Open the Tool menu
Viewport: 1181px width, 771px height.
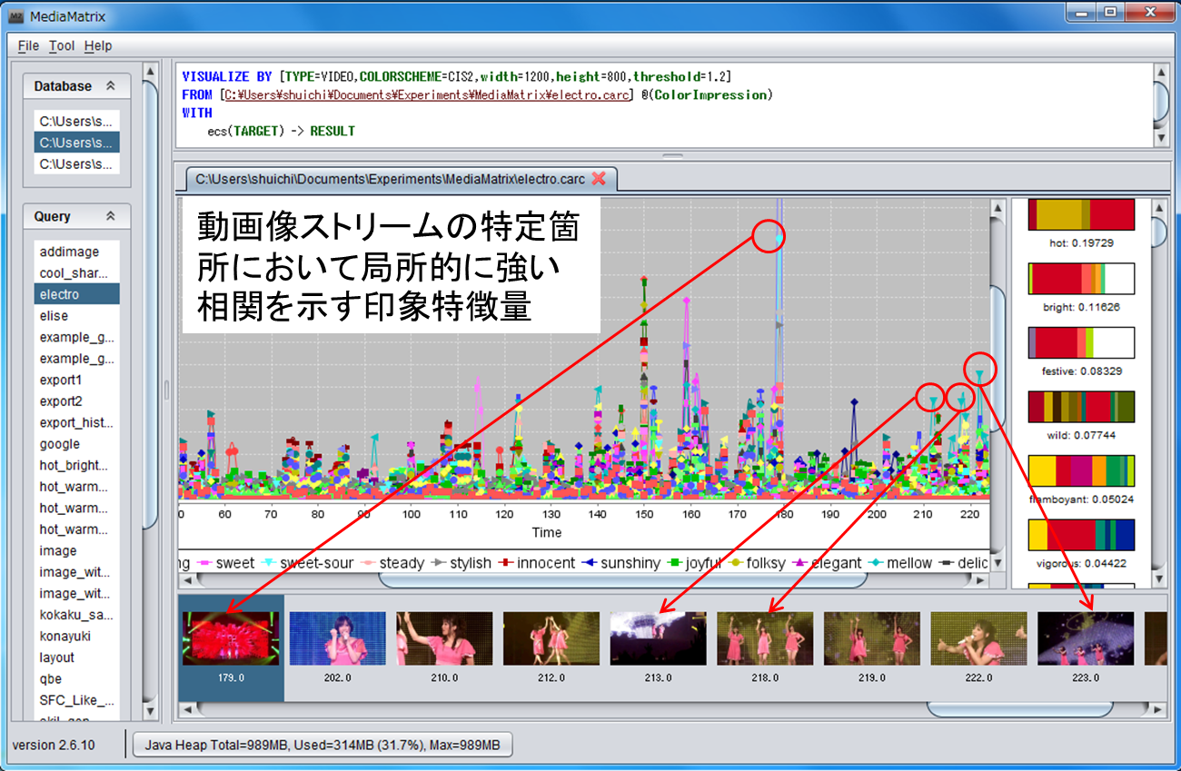tap(62, 45)
